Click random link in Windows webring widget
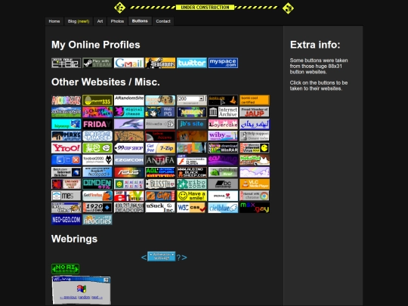 [x=84, y=298]
